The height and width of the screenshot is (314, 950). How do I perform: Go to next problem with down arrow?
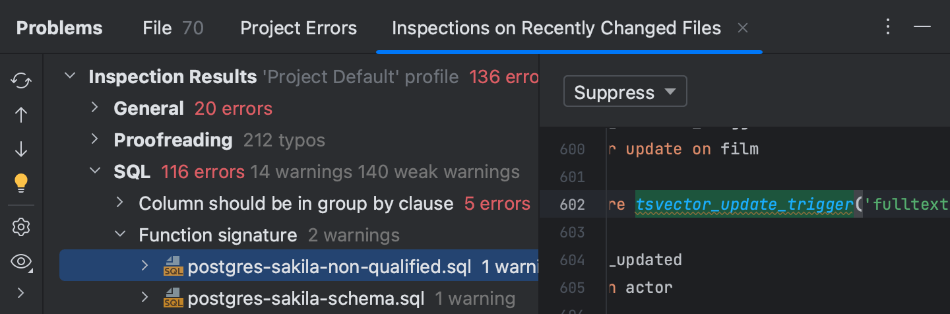21,149
